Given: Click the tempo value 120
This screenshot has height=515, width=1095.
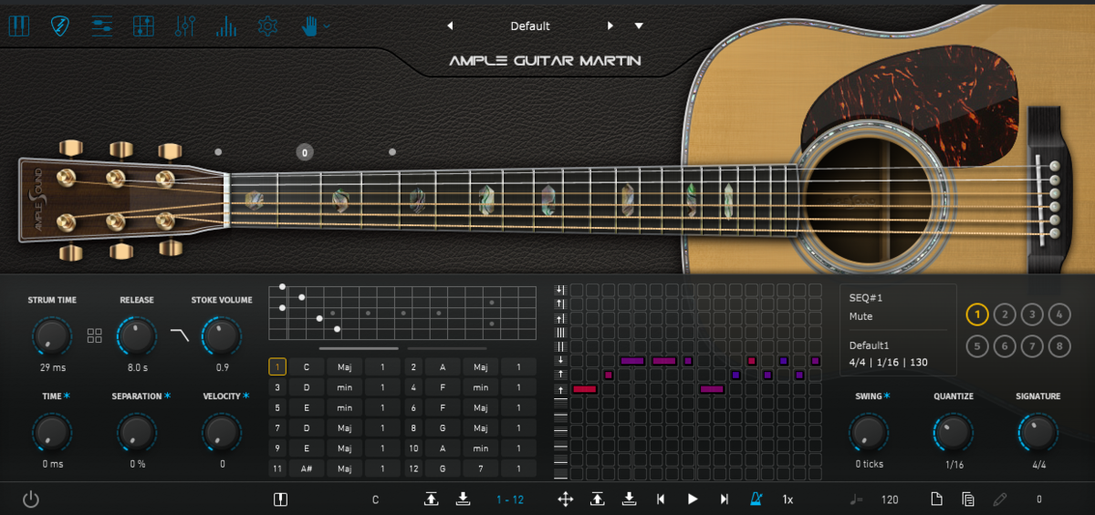Looking at the screenshot, I should pyautogui.click(x=890, y=500).
